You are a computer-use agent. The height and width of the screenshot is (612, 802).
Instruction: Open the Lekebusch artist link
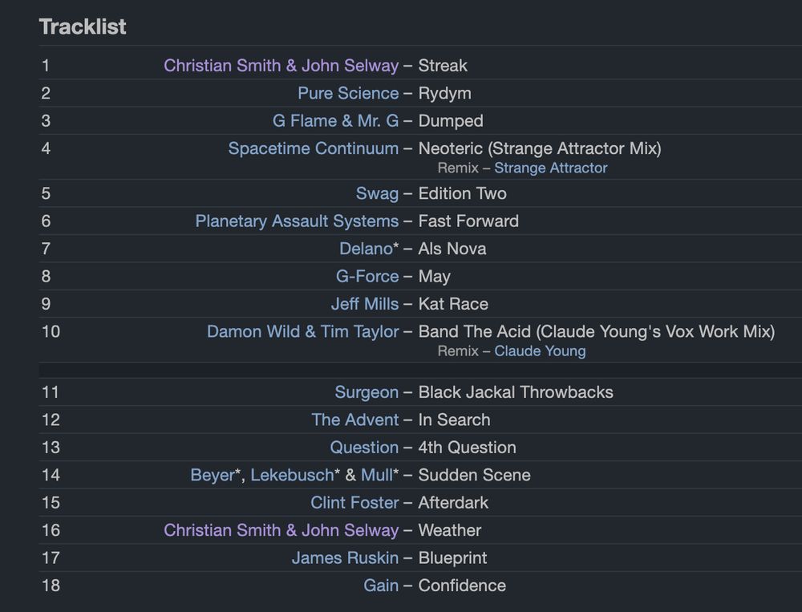[291, 475]
